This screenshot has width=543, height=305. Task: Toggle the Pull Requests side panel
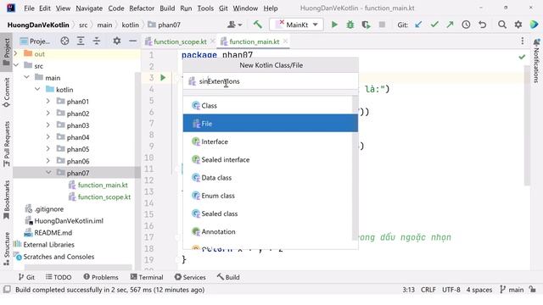coord(6,144)
